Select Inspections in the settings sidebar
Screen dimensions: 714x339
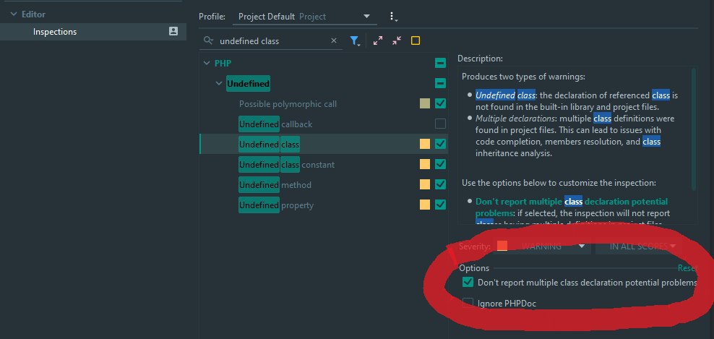55,32
